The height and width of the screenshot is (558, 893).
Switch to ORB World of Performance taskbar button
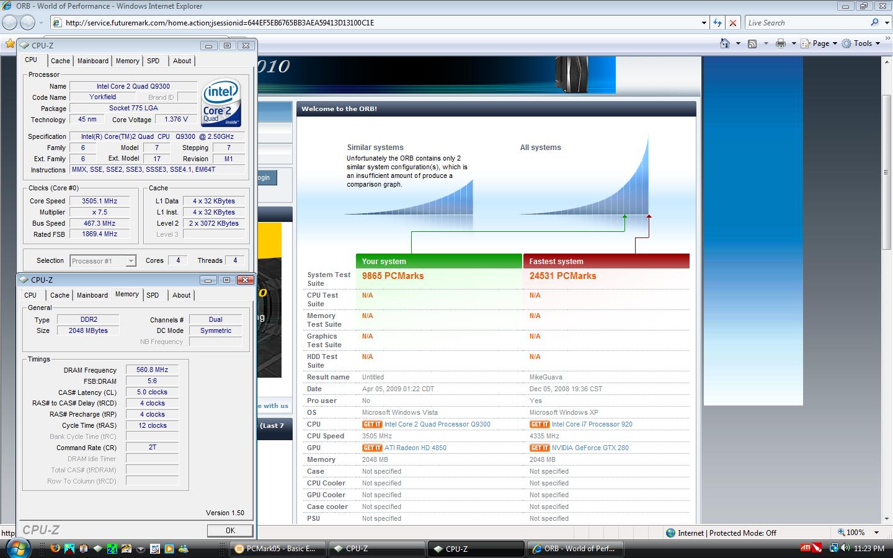click(575, 549)
